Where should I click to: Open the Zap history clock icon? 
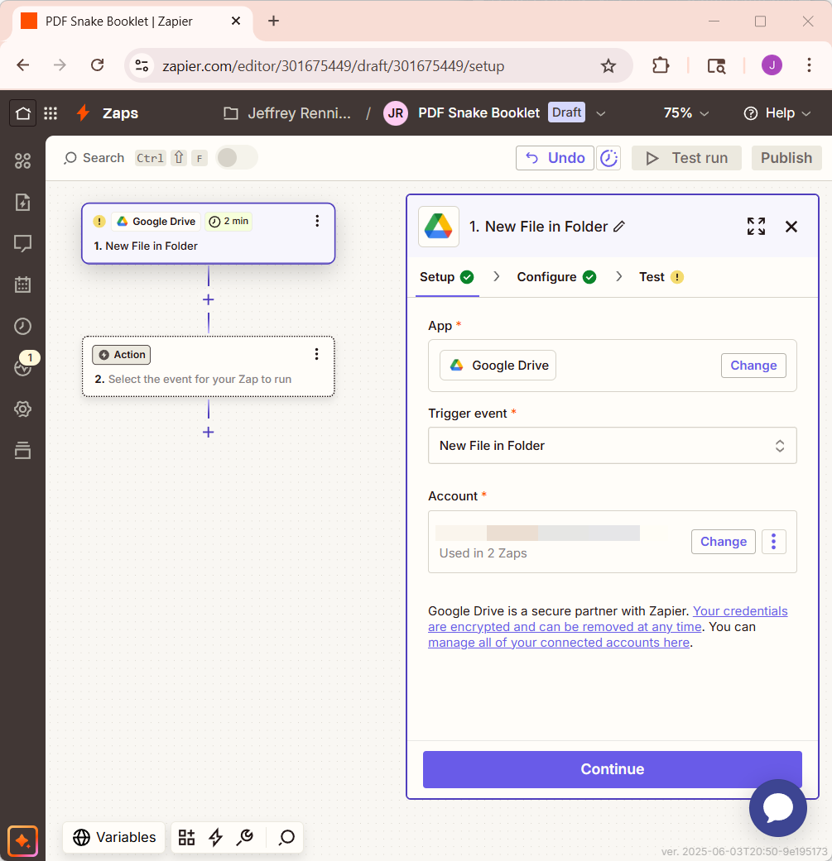pos(22,326)
